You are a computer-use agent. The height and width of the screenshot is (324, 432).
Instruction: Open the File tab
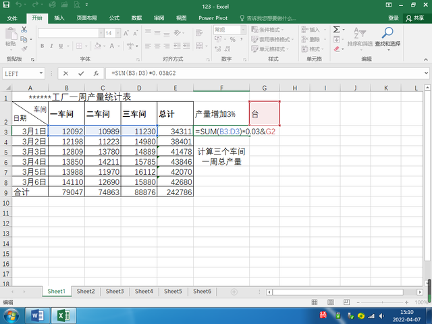(12, 18)
